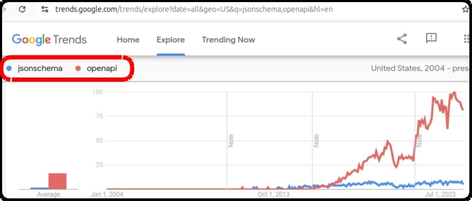Screen dimensions: 472x201
Task: Click the red openapi average bar
Action: (x=57, y=181)
